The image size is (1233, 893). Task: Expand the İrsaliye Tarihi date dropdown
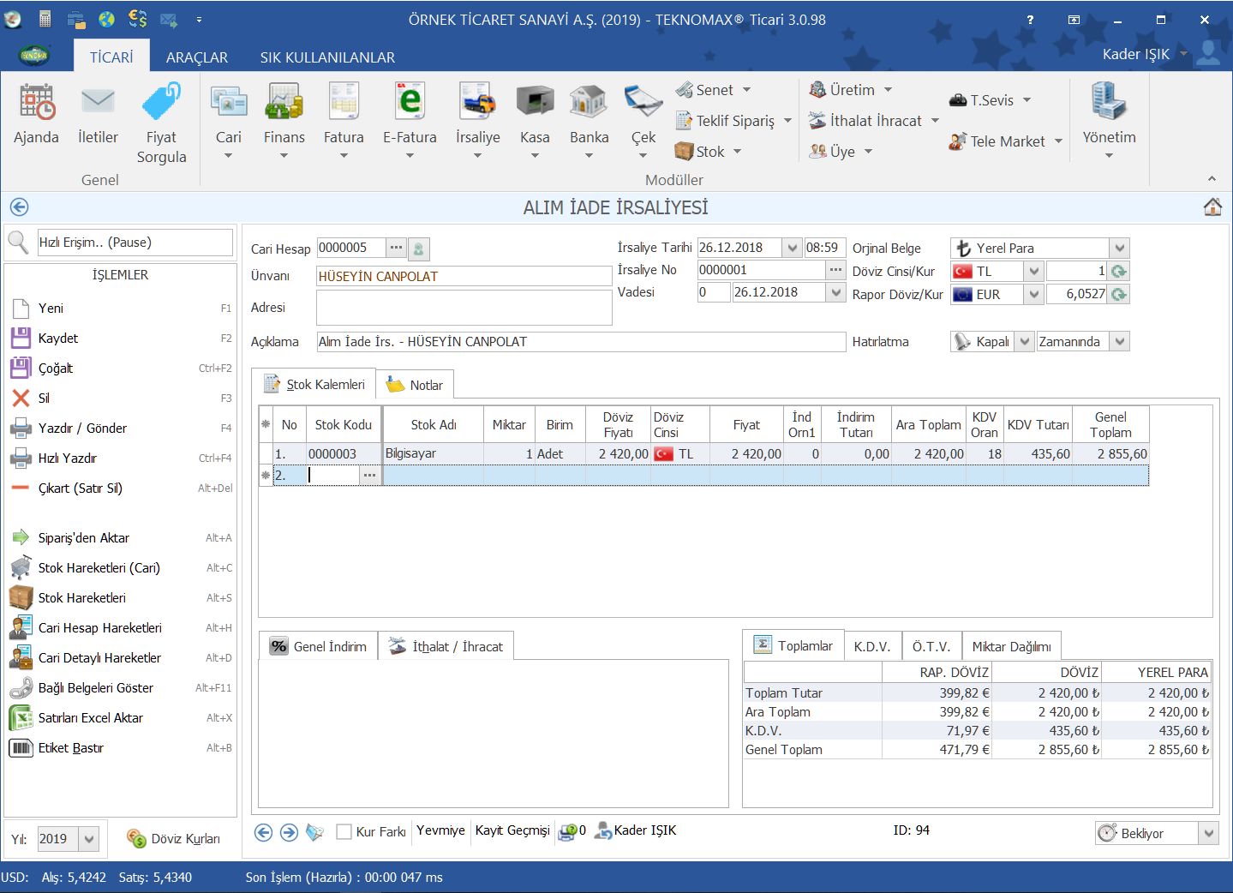[x=792, y=248]
